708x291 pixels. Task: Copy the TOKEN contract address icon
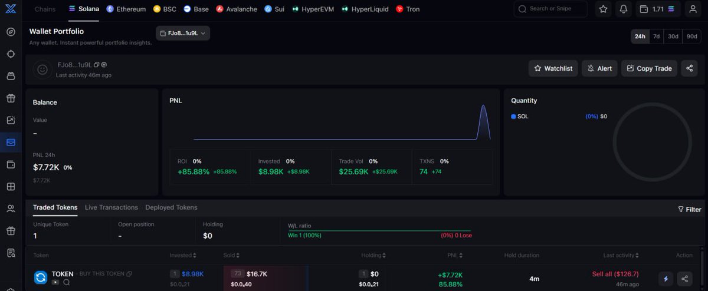(129, 274)
